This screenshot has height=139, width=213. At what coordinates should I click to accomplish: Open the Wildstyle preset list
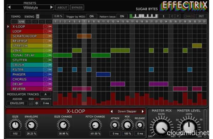pos(31,7)
